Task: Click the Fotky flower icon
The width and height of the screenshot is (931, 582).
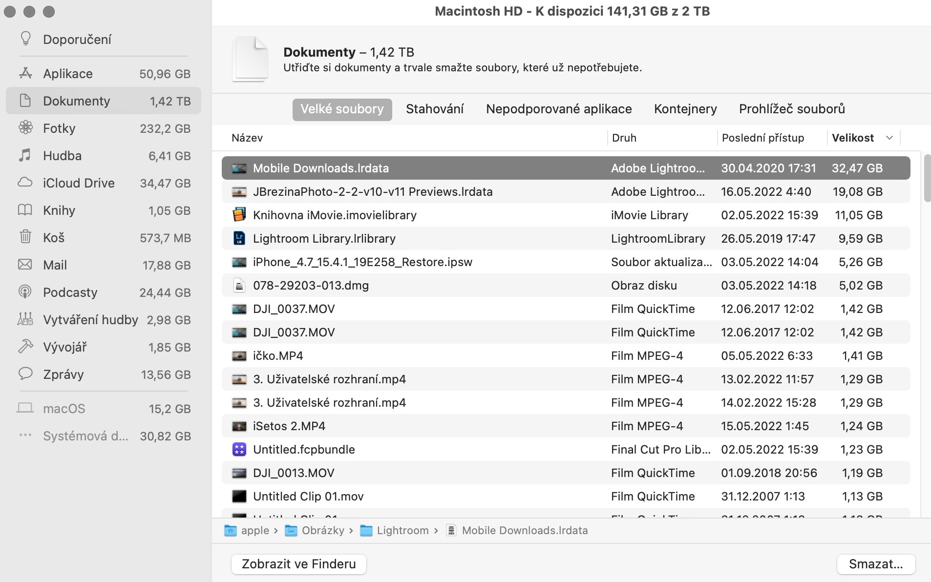Action: [x=25, y=128]
